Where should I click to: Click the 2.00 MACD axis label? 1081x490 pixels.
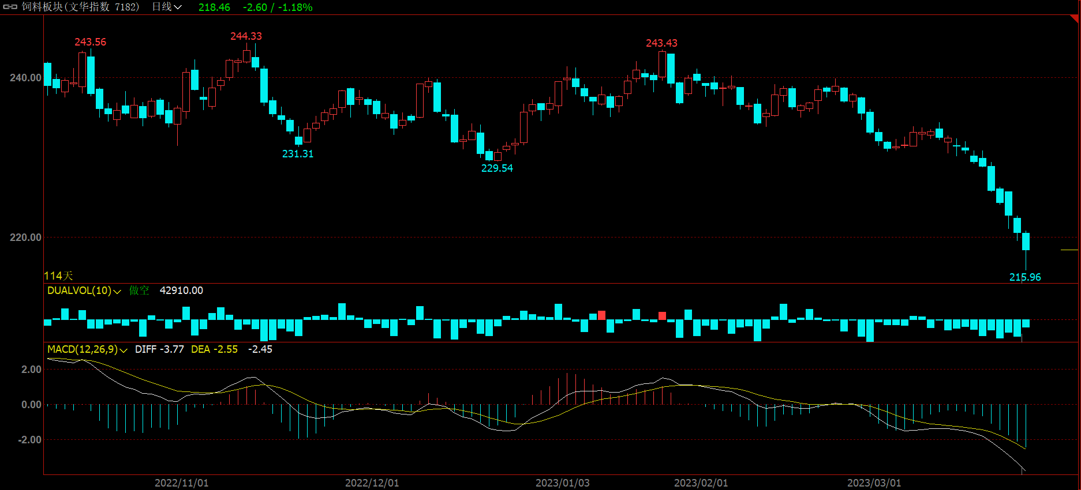[x=31, y=370]
